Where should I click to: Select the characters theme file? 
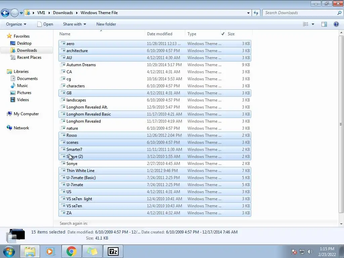coord(155,86)
